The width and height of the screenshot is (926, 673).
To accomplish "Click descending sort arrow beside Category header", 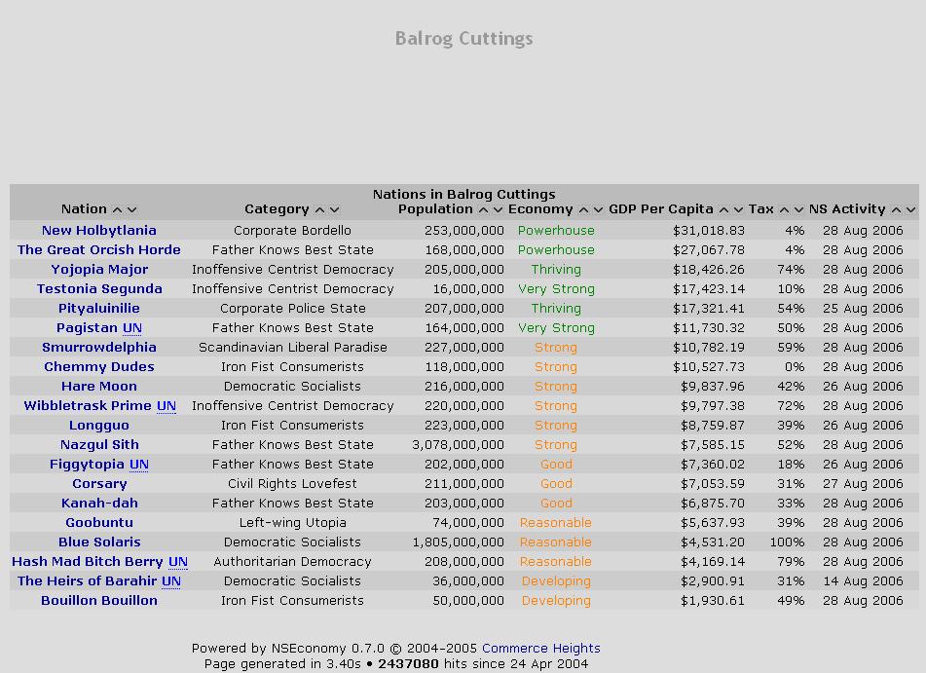I will coord(334,210).
